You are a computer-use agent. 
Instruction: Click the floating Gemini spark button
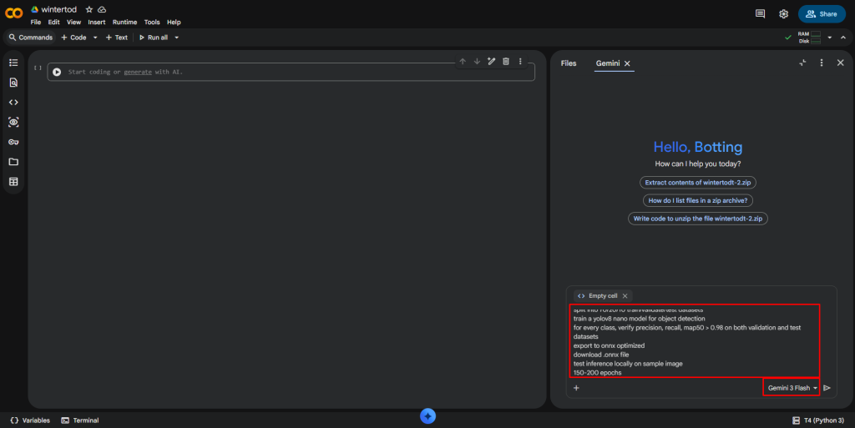pyautogui.click(x=427, y=416)
